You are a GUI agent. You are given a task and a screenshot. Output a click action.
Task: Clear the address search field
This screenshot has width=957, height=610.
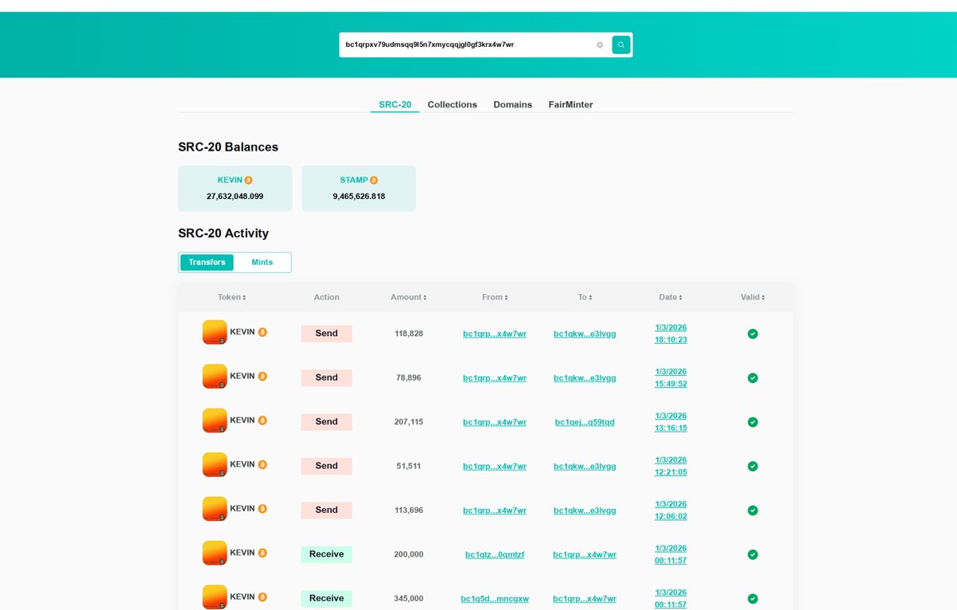[x=600, y=45]
